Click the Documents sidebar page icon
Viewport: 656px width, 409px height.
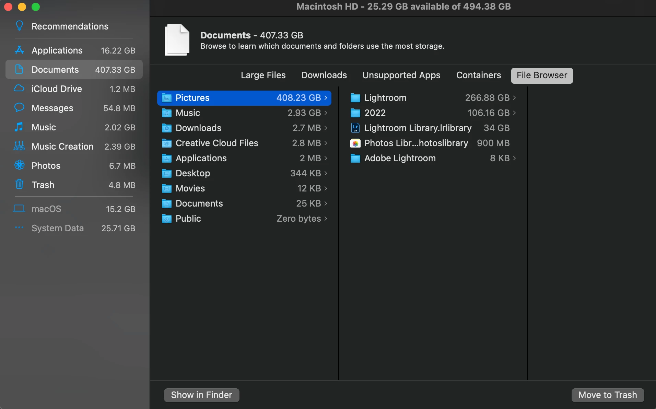click(x=19, y=69)
